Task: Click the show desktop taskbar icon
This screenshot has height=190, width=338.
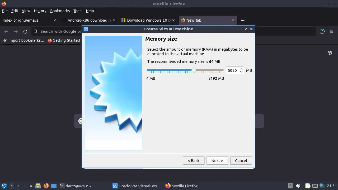Action: tap(54, 186)
